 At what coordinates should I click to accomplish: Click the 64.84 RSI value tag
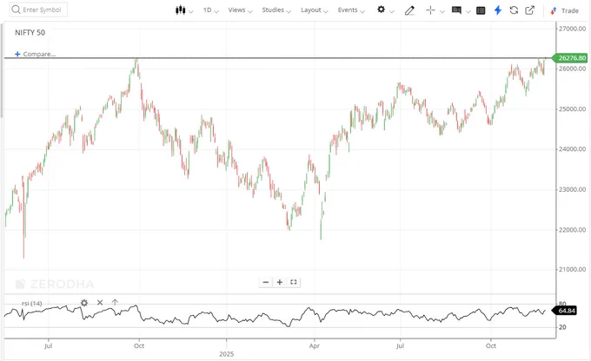coord(564,311)
